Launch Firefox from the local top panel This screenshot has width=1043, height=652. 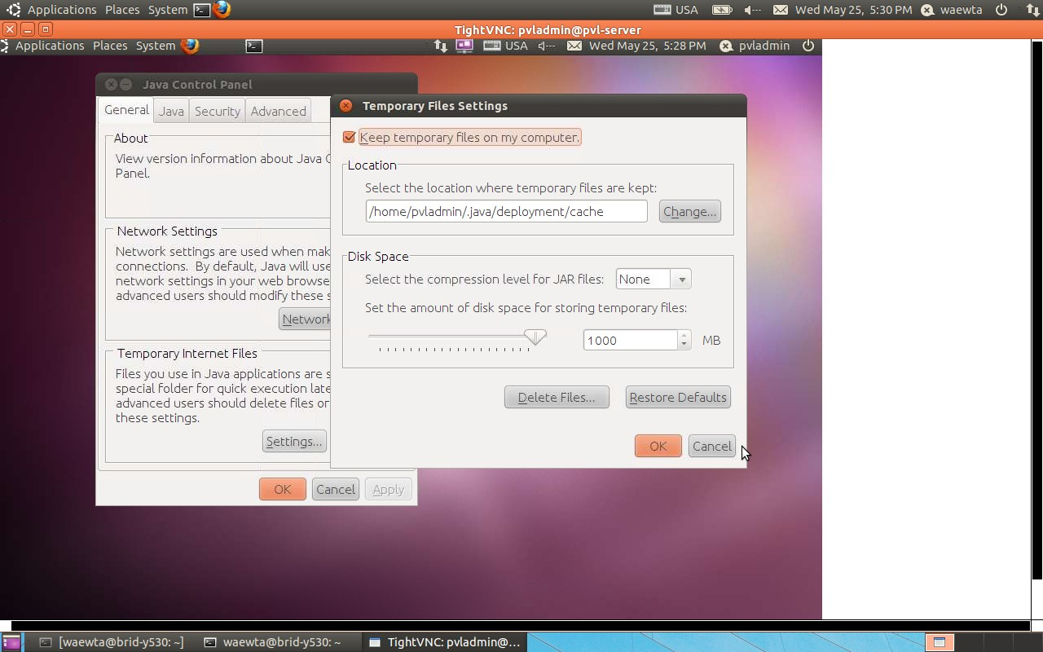[222, 10]
